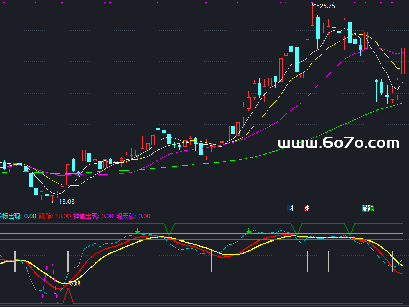
Task: Open the 解跌 signal badge
Action: click(x=368, y=208)
